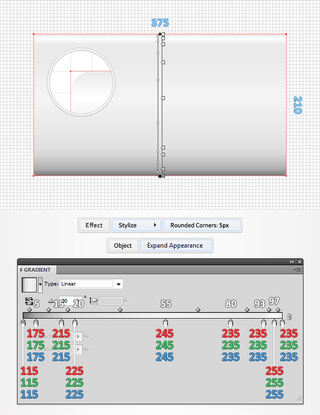Open the Stylize submenu
320x415 pixels.
[137, 225]
